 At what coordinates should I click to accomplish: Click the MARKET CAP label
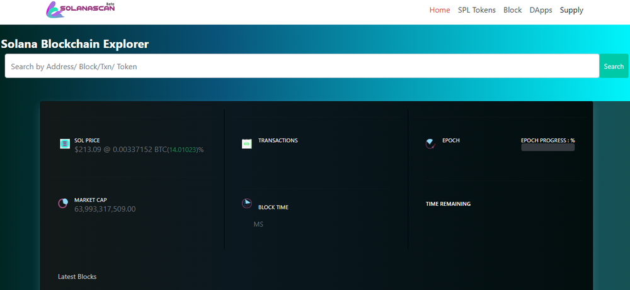(x=90, y=200)
